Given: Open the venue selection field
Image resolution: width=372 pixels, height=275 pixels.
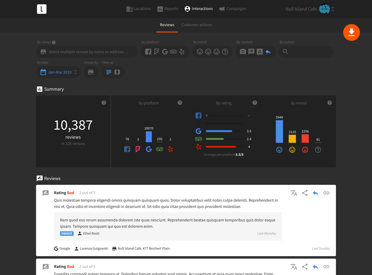Looking at the screenshot, I should pos(88,52).
